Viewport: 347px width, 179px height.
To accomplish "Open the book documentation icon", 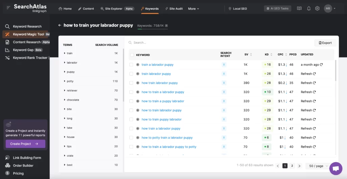I will pos(299,8).
